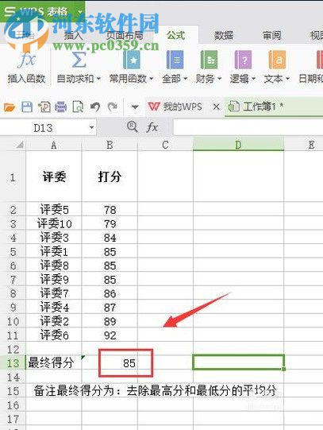The height and width of the screenshot is (430, 323).
Task: Select column A header
Action: [54, 145]
